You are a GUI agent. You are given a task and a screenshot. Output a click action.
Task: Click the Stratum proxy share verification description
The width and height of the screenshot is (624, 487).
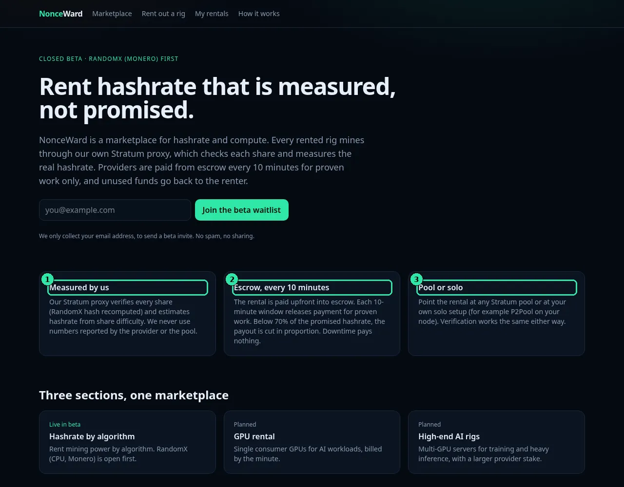point(123,317)
